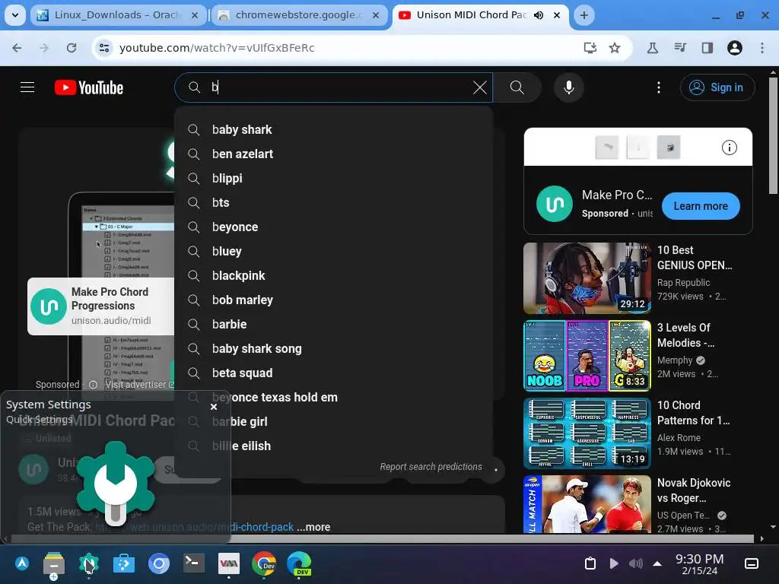Bookmark this page with star icon
The image size is (779, 584).
point(615,48)
